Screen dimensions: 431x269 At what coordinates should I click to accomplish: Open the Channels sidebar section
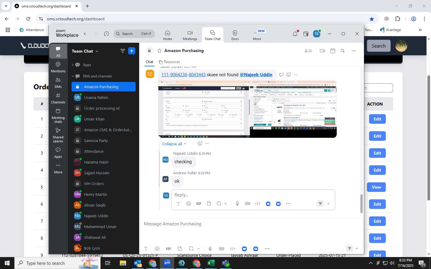[x=58, y=98]
